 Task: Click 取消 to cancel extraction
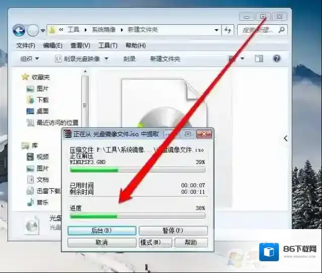click(x=101, y=242)
